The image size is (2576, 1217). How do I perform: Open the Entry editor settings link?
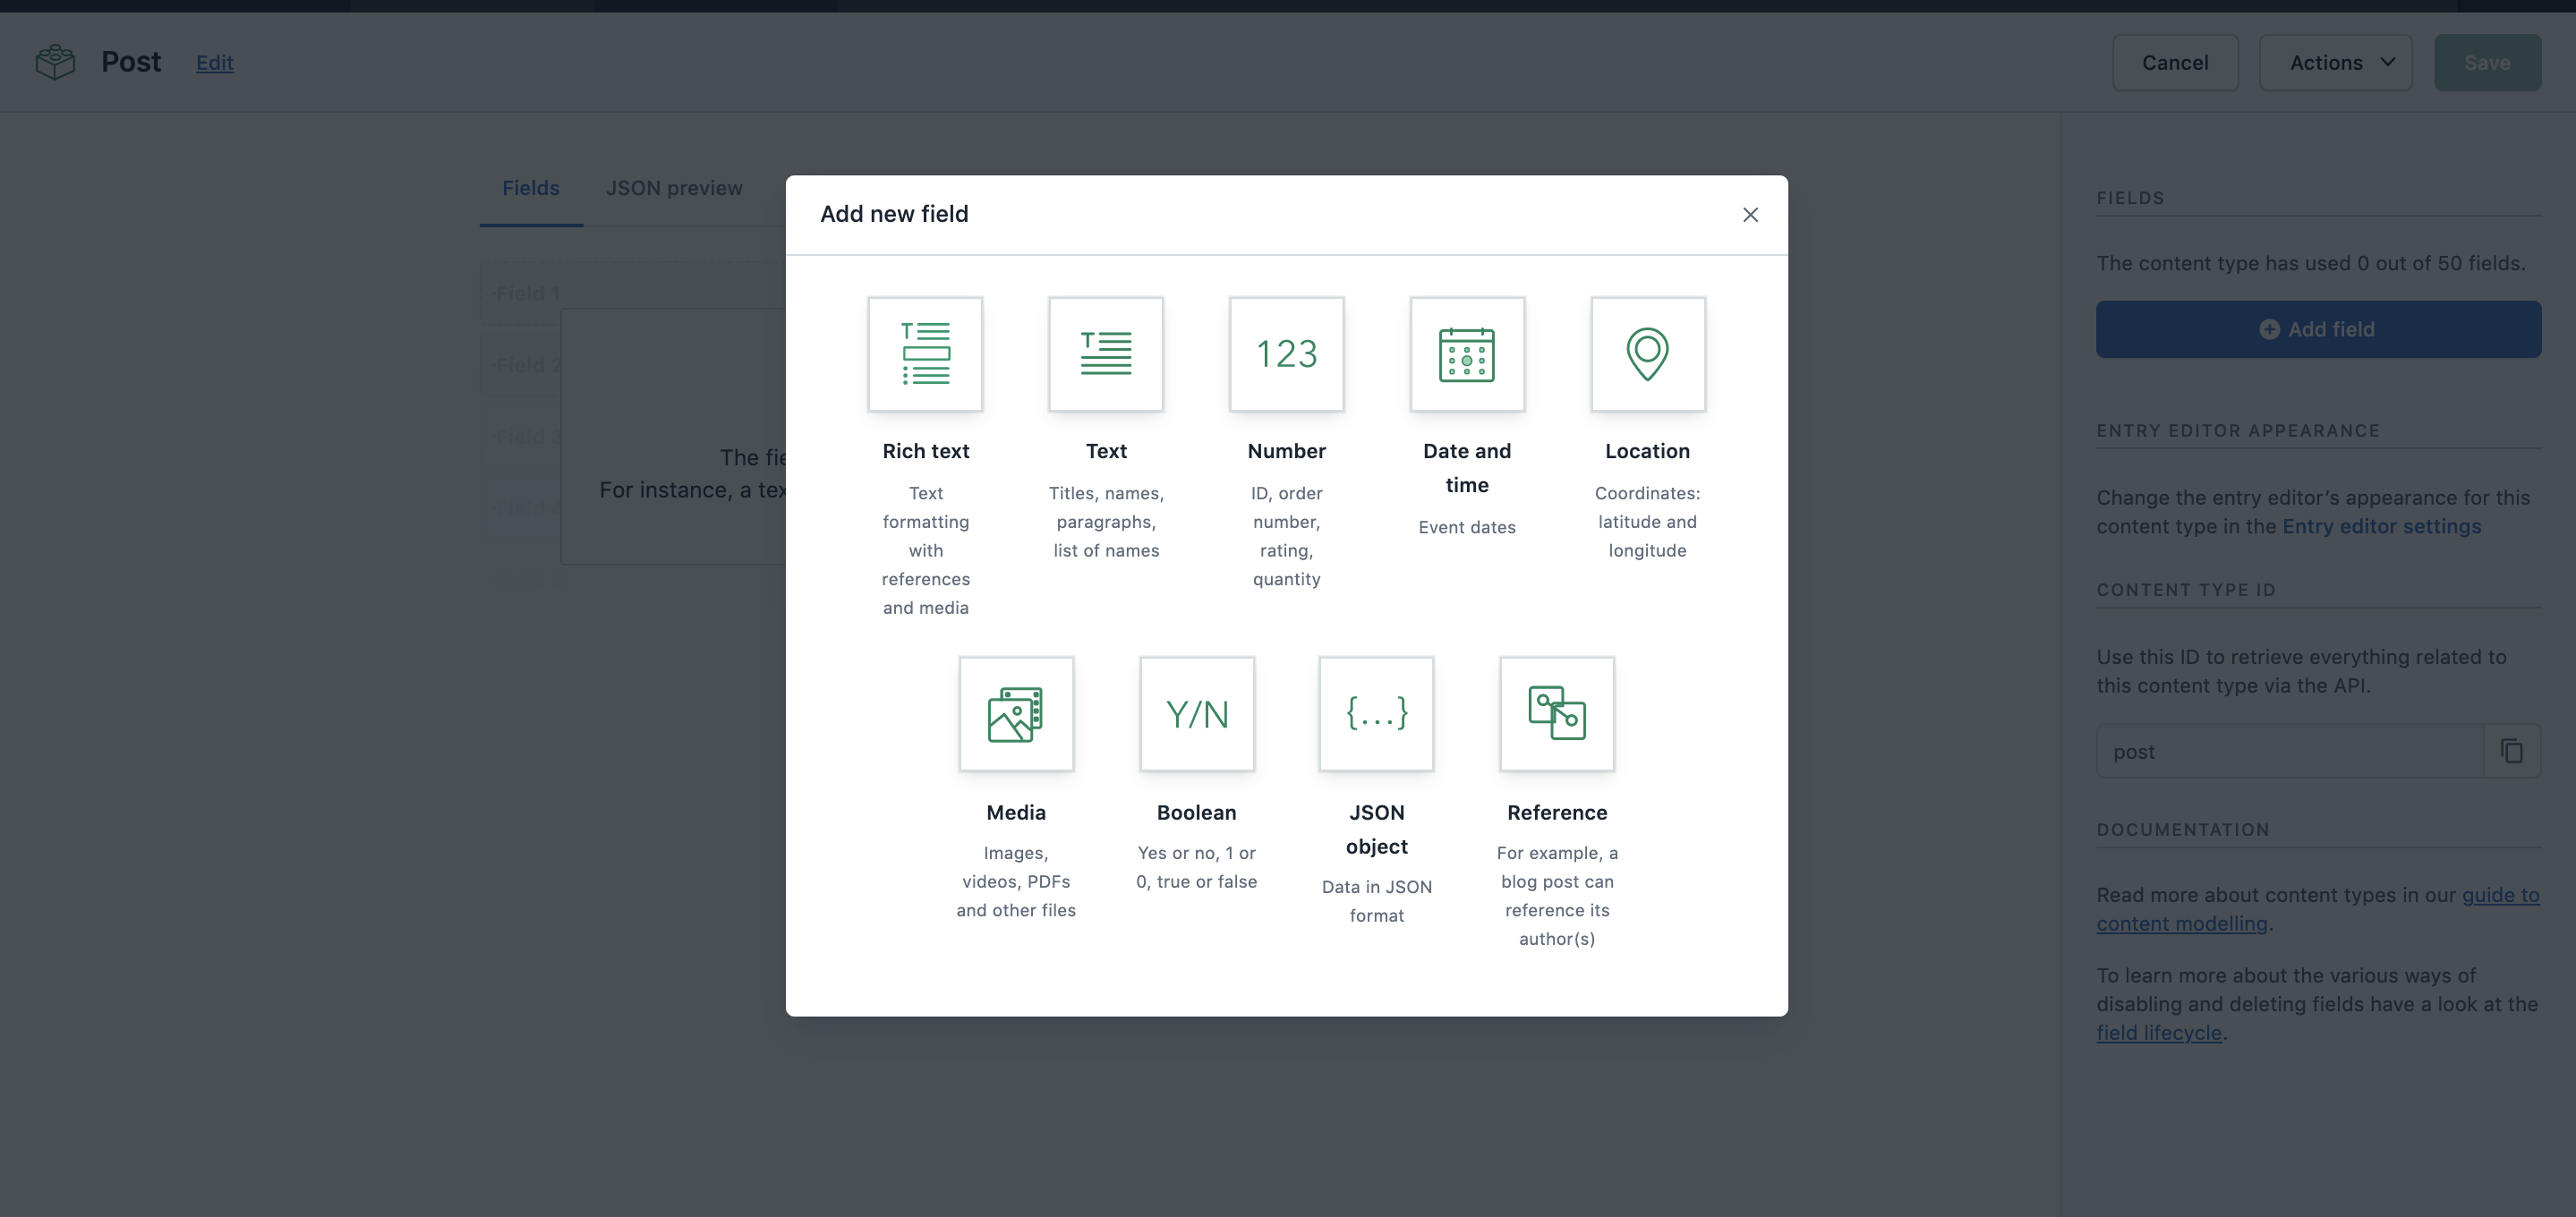point(2380,526)
